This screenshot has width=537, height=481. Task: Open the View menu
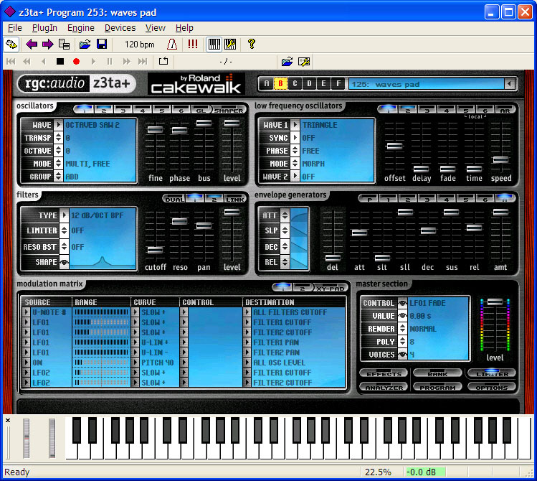pos(155,28)
